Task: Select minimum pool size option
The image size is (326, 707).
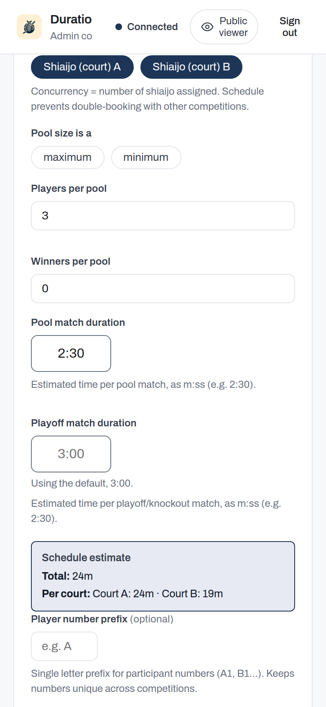Action: [146, 157]
